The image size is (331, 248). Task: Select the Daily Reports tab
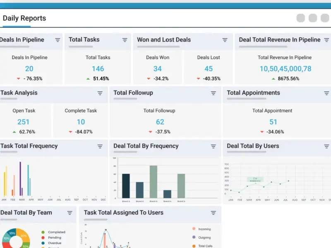(24, 18)
